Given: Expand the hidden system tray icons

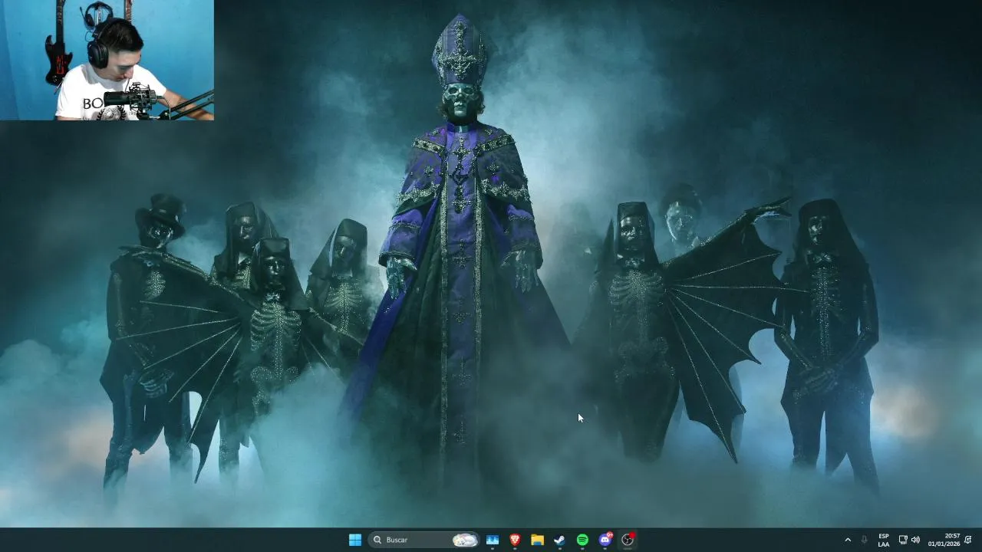Looking at the screenshot, I should pyautogui.click(x=848, y=540).
